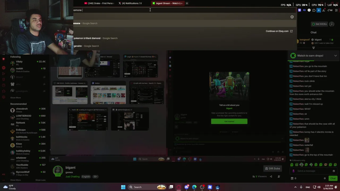Click the Just Chatting category link
The image size is (340, 191).
[73, 176]
